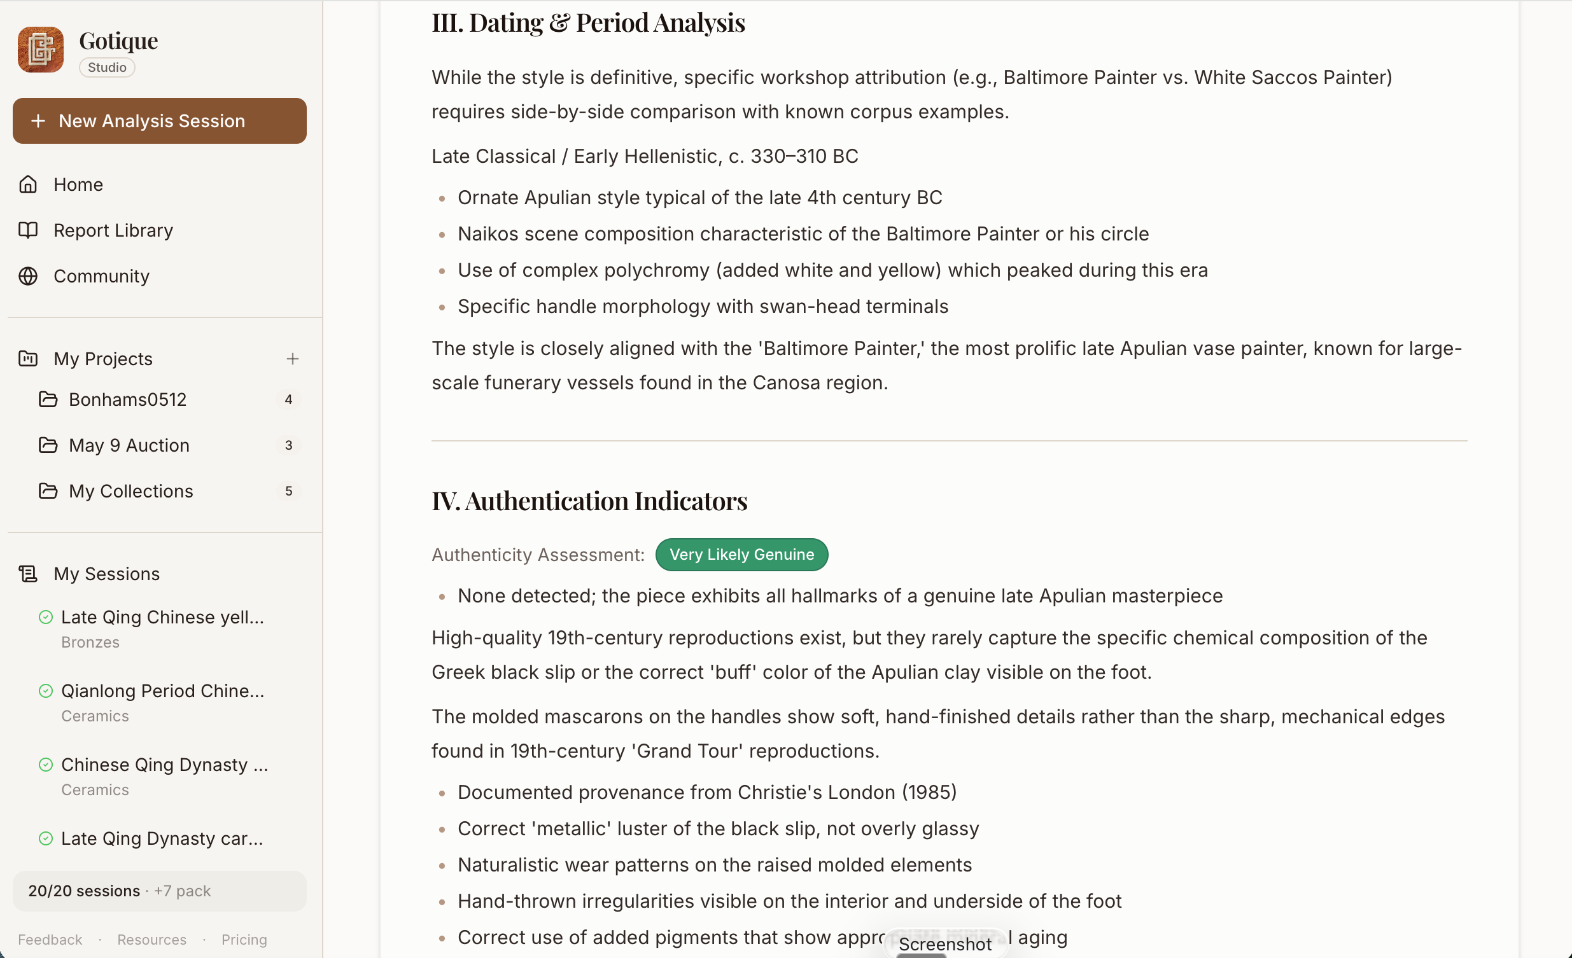Open the Home page icon

28,184
